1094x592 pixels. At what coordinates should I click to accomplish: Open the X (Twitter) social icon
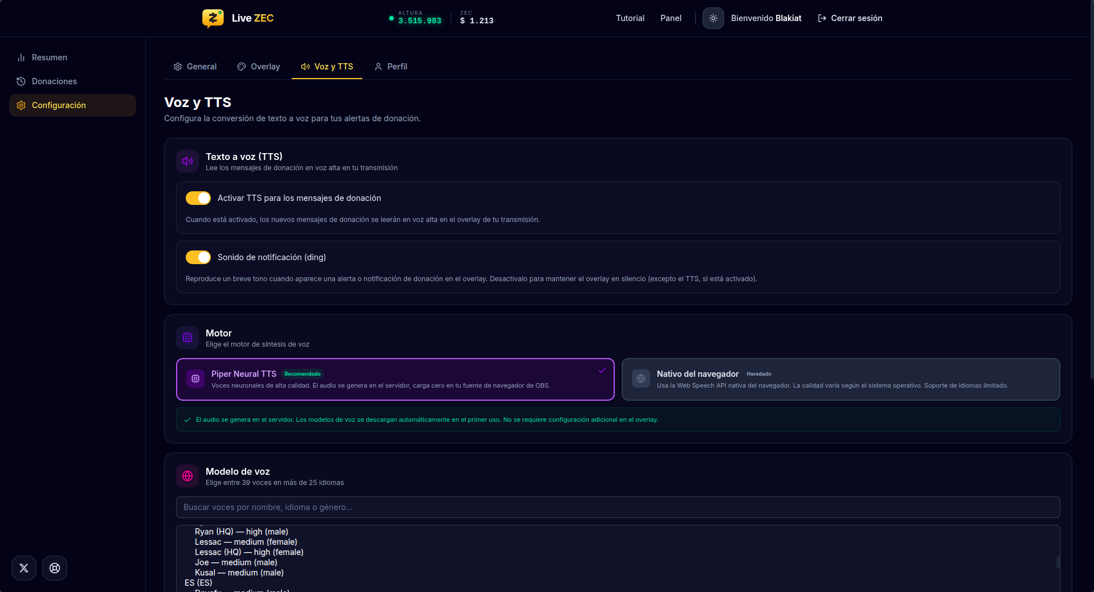(x=24, y=568)
